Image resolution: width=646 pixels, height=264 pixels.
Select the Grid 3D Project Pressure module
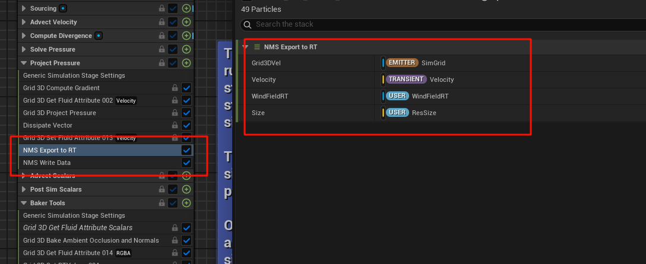tap(59, 113)
